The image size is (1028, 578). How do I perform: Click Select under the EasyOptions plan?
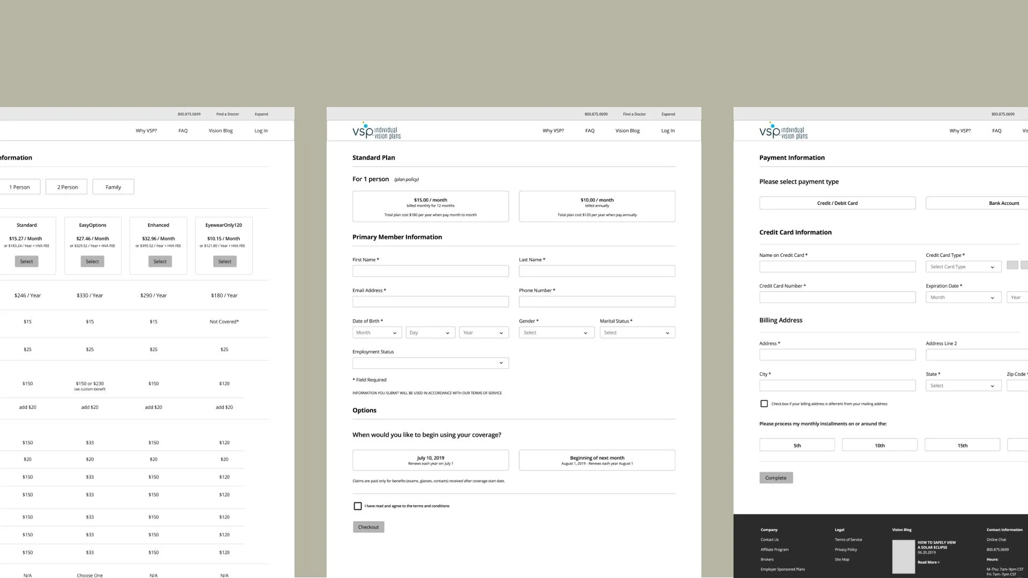point(92,262)
